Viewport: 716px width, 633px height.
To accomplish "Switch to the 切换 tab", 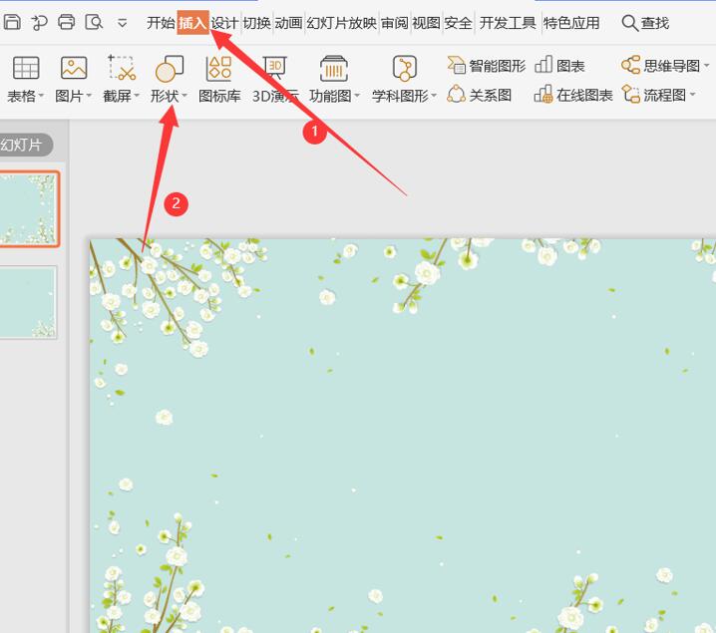I will [256, 22].
